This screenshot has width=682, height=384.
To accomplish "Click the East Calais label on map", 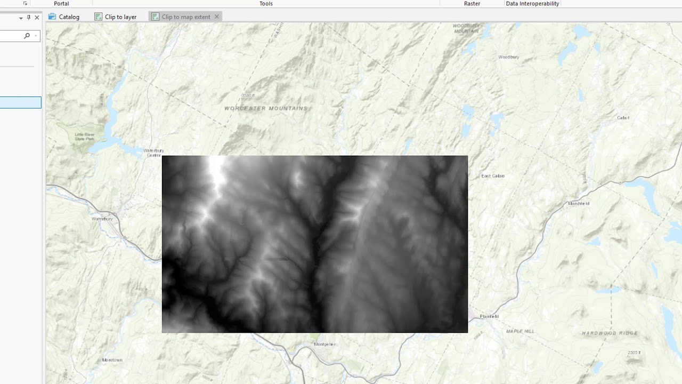I will click(x=493, y=175).
